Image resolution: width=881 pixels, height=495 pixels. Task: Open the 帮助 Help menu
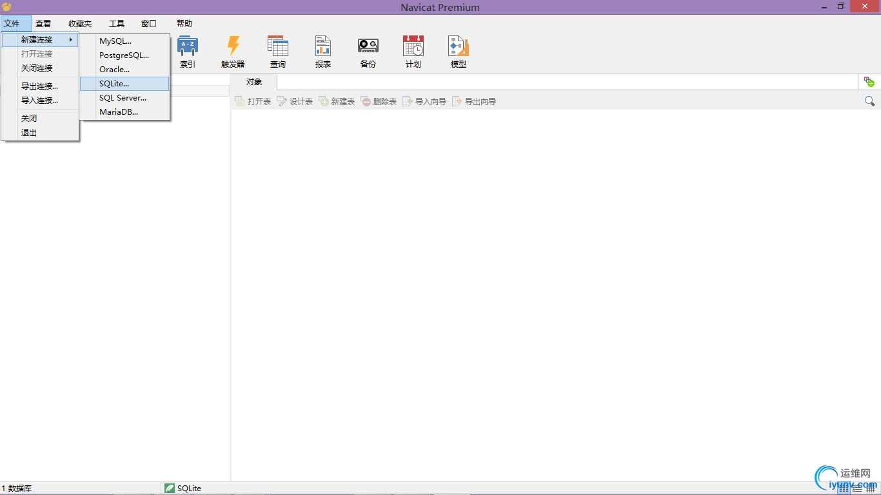click(184, 23)
